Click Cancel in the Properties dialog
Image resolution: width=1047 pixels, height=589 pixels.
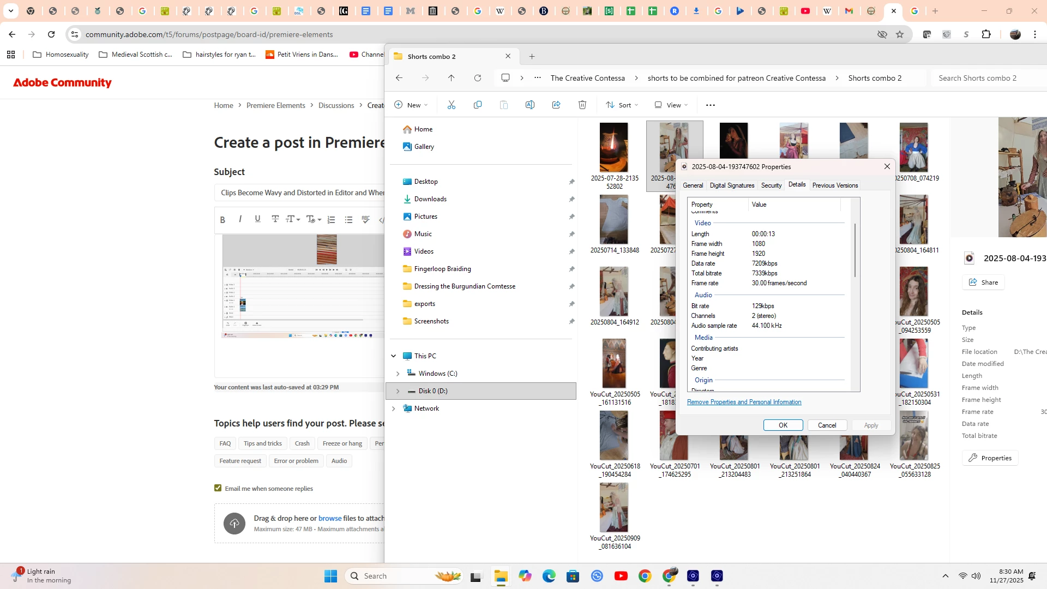coord(827,425)
